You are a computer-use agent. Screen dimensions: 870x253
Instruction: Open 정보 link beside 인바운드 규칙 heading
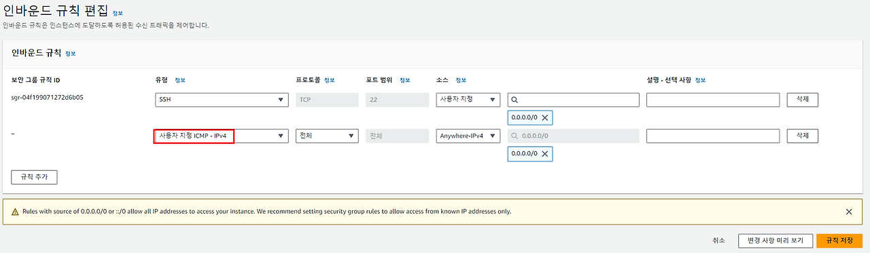[71, 53]
